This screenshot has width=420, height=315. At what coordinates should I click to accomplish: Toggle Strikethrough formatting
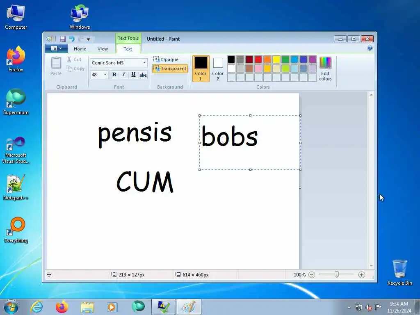[x=143, y=75]
